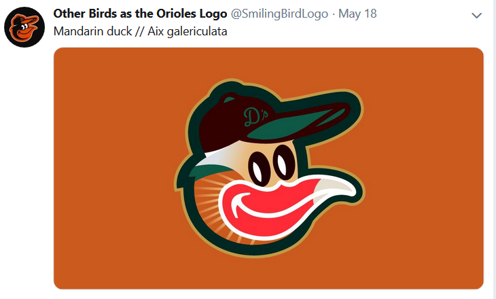
Task: Click the D's lettering on the duck's cap
Action: pyautogui.click(x=255, y=116)
